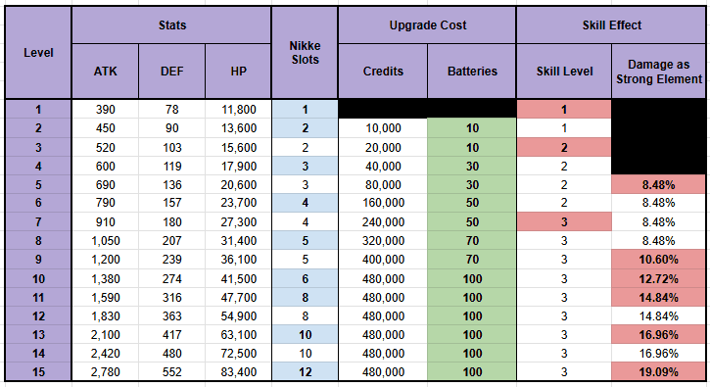Select the HP column header
This screenshot has height=387, width=710.
[x=238, y=72]
